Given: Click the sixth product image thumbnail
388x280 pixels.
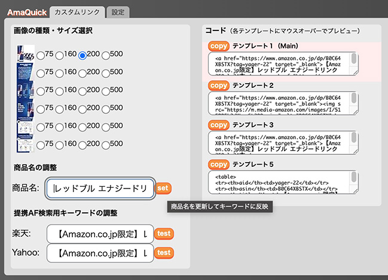Looking at the screenshot, I should [x=25, y=144].
